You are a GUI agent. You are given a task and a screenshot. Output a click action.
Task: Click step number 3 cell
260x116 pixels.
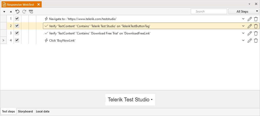11,33
